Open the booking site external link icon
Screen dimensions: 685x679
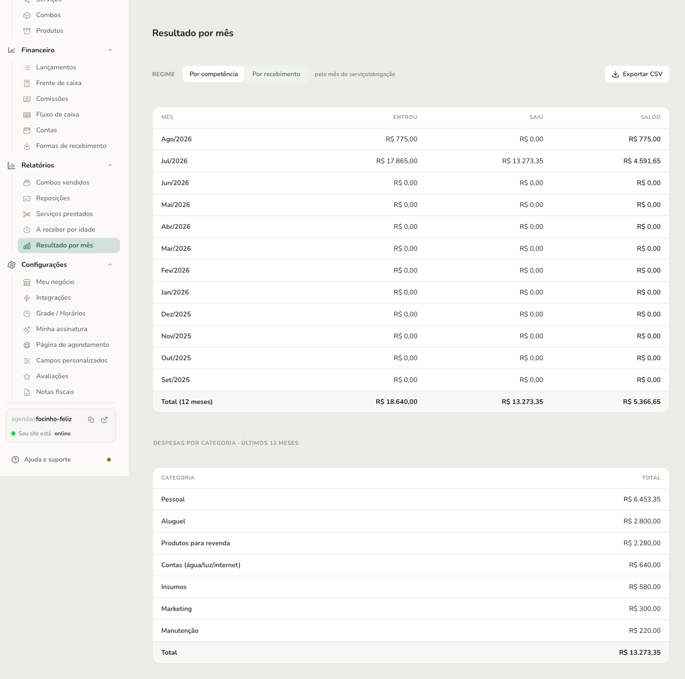[105, 420]
